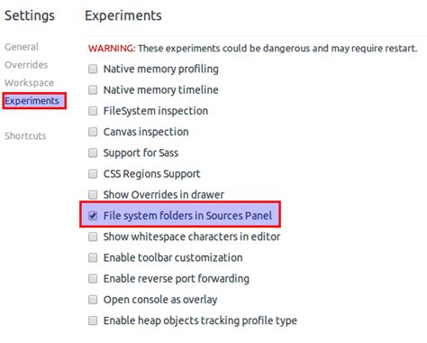
Task: Switch to the Workspace settings tab
Action: (x=29, y=83)
